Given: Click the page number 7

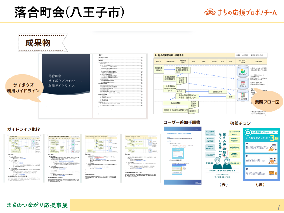Looking at the screenshot, I should 279,206.
